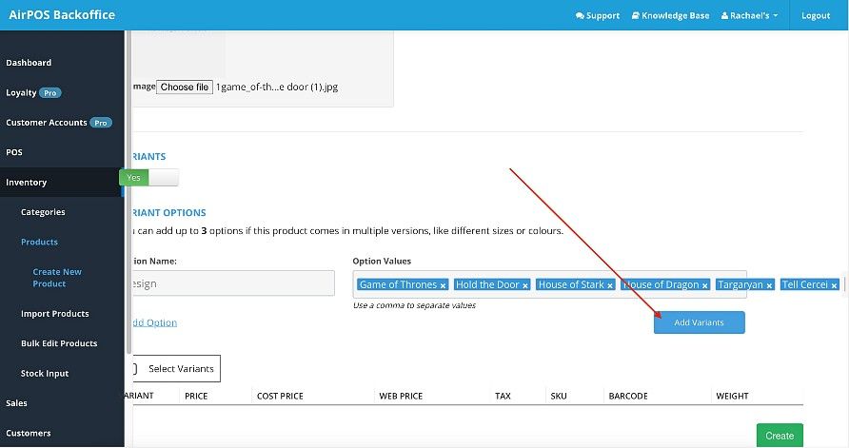
Task: Click the BARCODE column header
Action: (628, 396)
